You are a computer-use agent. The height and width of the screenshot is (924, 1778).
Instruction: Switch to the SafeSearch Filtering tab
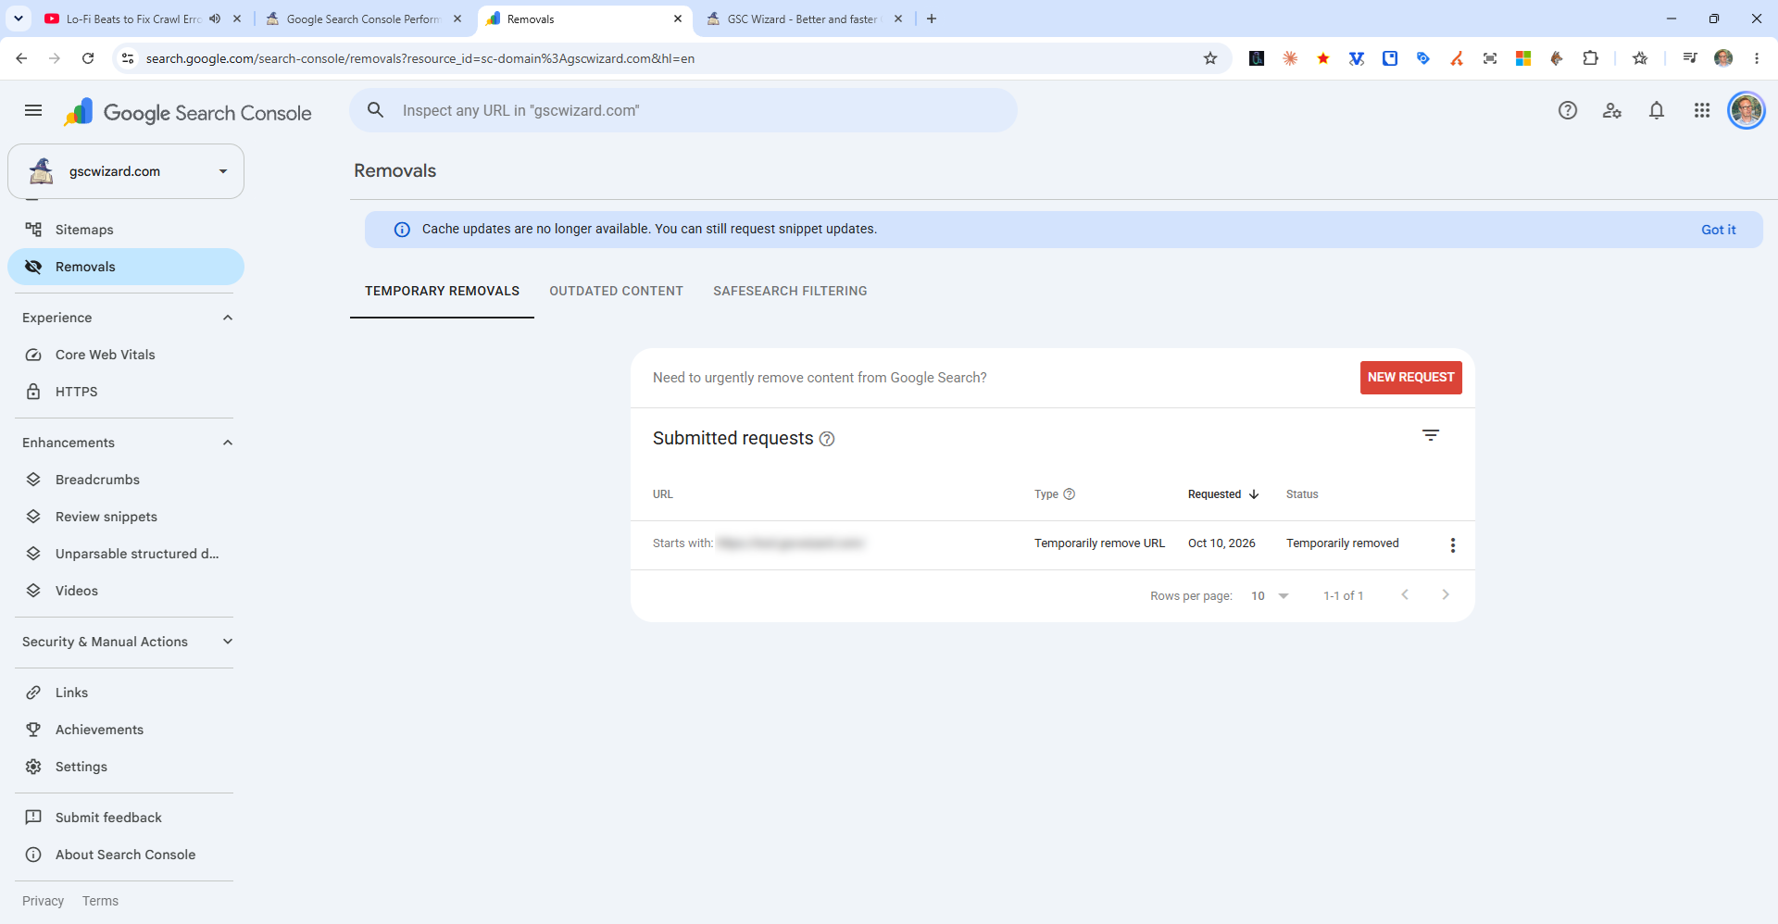pos(790,291)
